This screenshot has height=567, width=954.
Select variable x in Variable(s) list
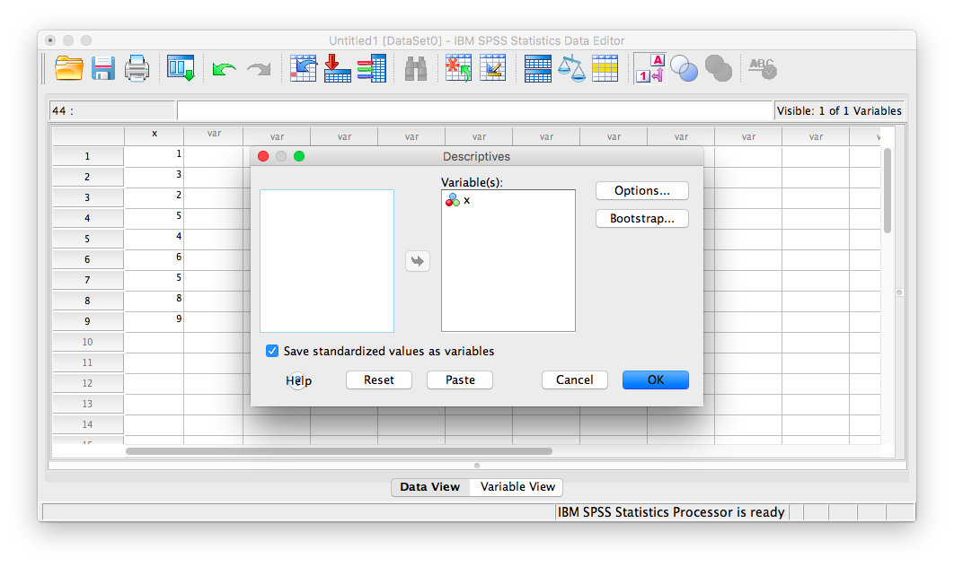tap(466, 200)
